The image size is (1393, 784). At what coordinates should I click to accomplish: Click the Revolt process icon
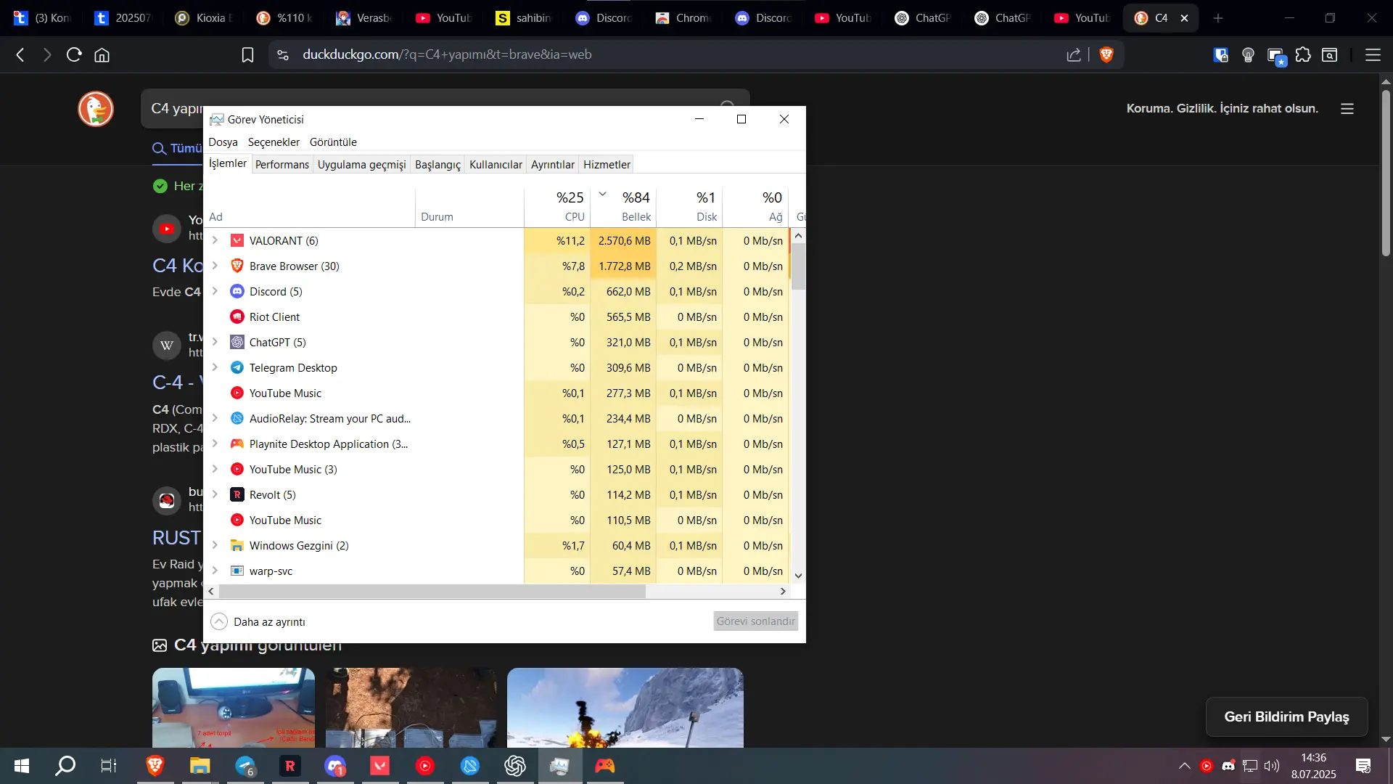coord(237,495)
